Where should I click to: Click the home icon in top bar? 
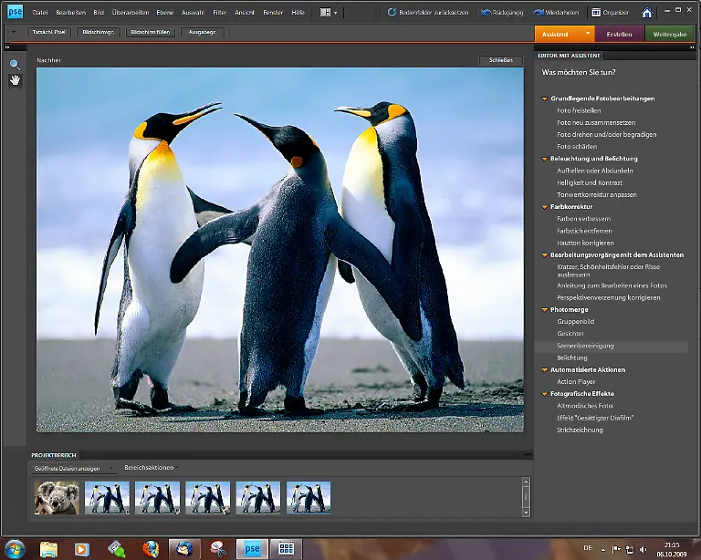(647, 13)
